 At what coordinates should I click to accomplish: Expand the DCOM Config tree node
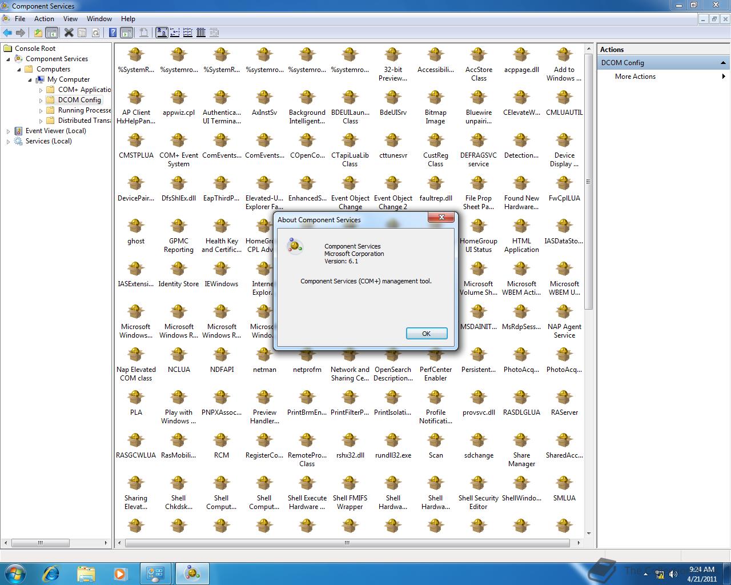(x=41, y=100)
